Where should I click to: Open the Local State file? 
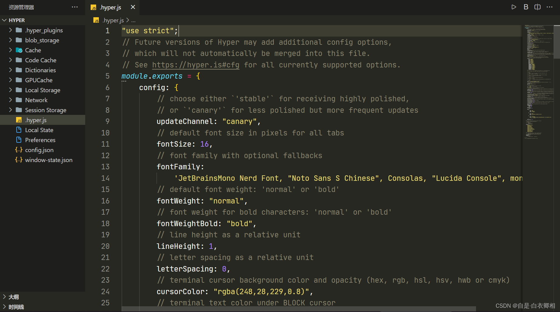click(x=42, y=130)
